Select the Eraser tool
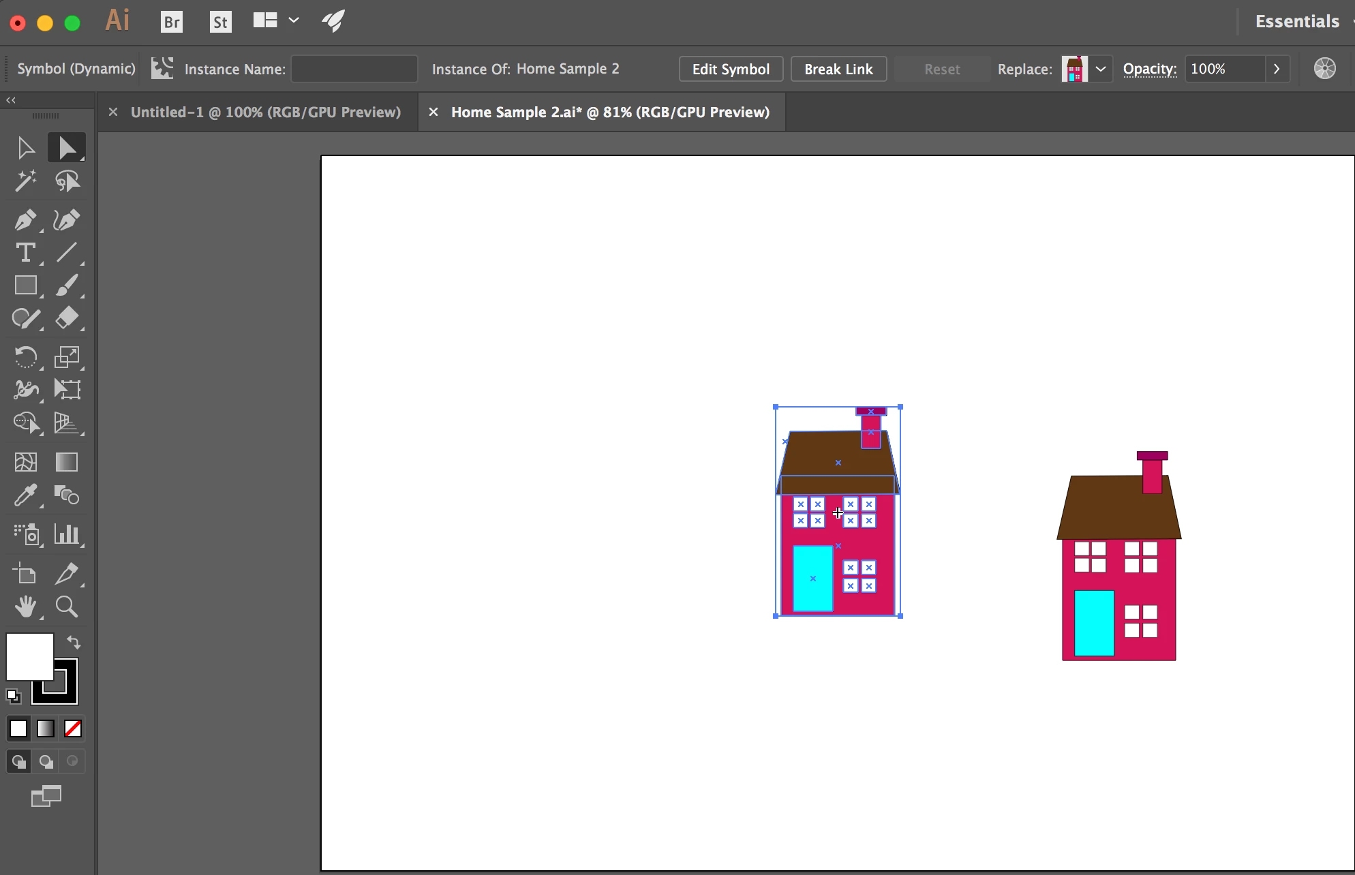Image resolution: width=1355 pixels, height=875 pixels. click(67, 318)
